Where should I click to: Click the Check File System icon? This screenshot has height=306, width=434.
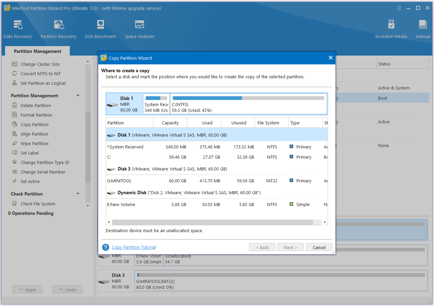(x=15, y=204)
